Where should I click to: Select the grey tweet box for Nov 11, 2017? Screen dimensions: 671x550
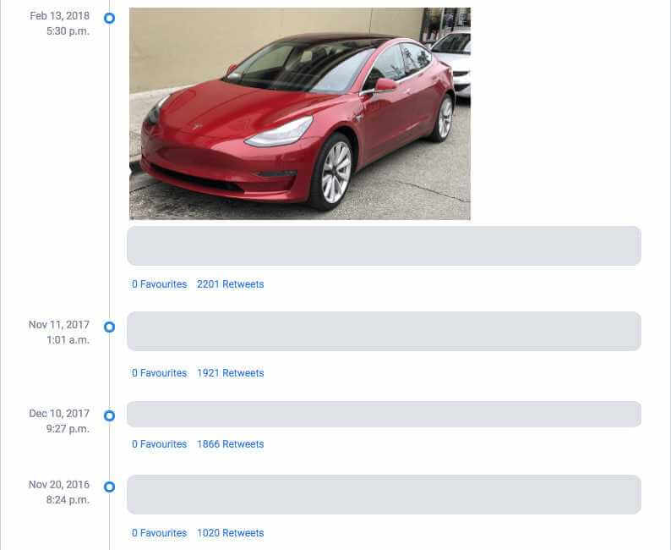pyautogui.click(x=384, y=331)
